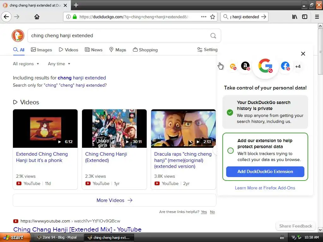Open the browser home page icon
Screen dimensions: 323x242
37,17
